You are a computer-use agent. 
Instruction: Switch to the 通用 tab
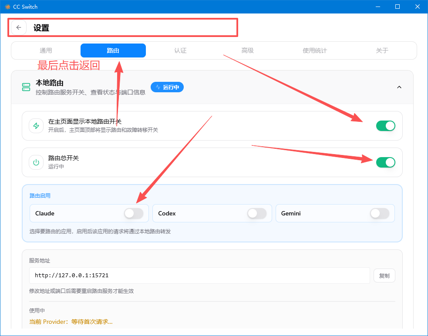click(46, 50)
